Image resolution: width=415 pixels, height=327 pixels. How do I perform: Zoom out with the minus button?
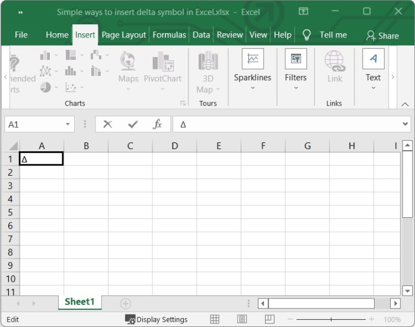point(290,319)
